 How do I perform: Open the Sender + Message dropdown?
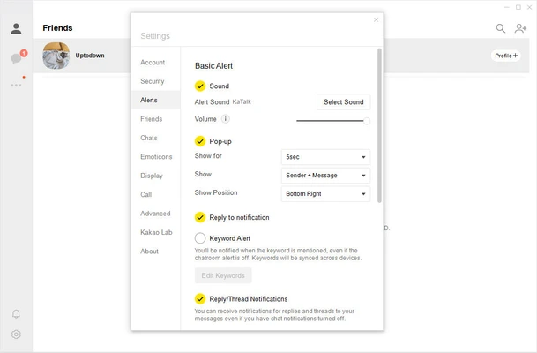(325, 176)
